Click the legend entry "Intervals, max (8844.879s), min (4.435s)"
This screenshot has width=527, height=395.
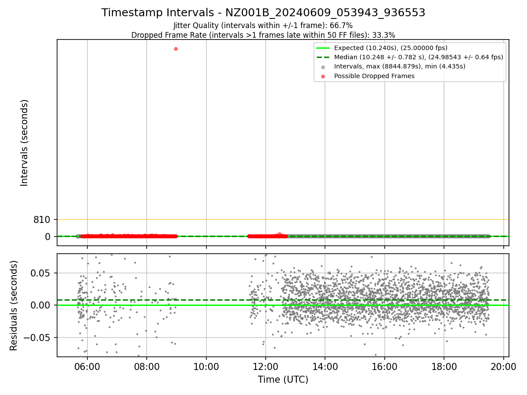pos(400,66)
